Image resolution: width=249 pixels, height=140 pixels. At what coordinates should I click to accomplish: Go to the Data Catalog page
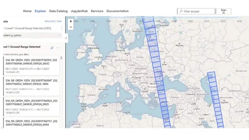[x=58, y=11]
